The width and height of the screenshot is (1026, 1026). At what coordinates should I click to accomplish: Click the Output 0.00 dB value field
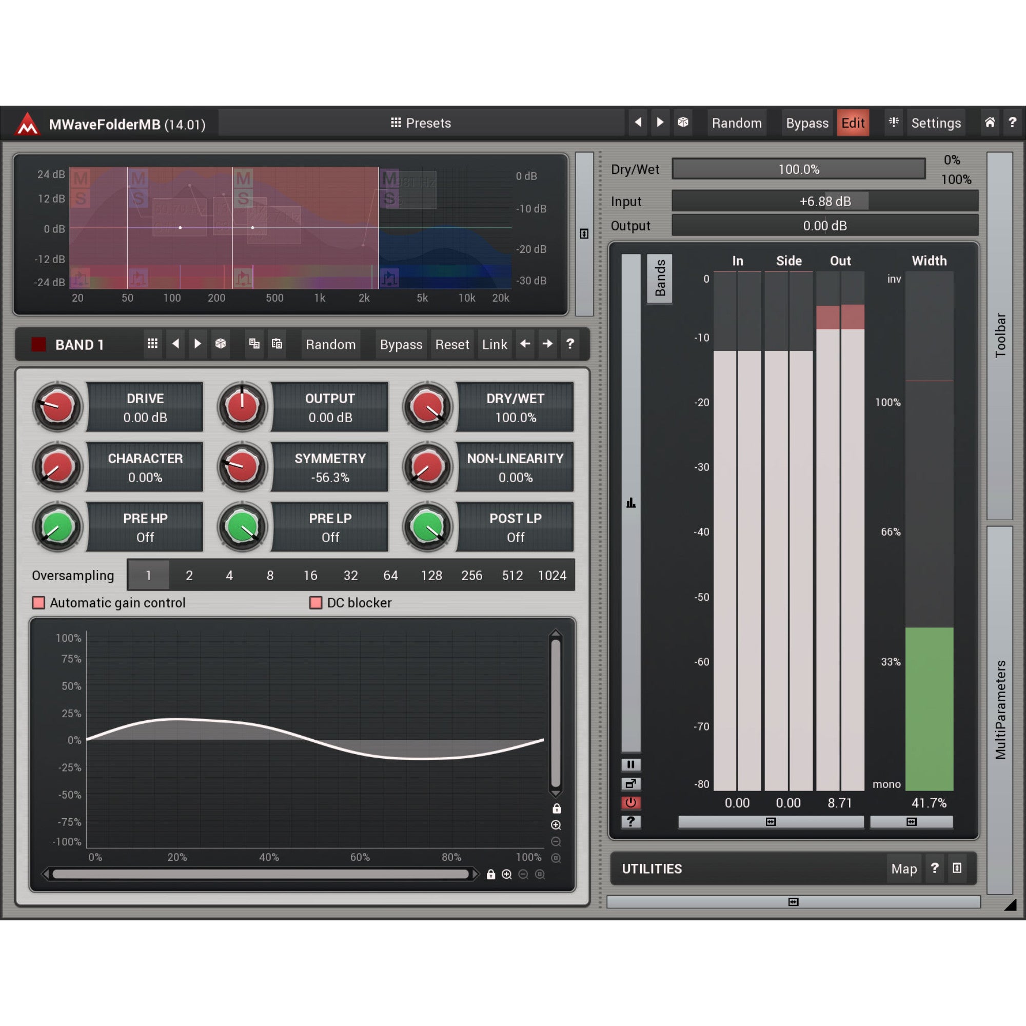click(x=330, y=407)
